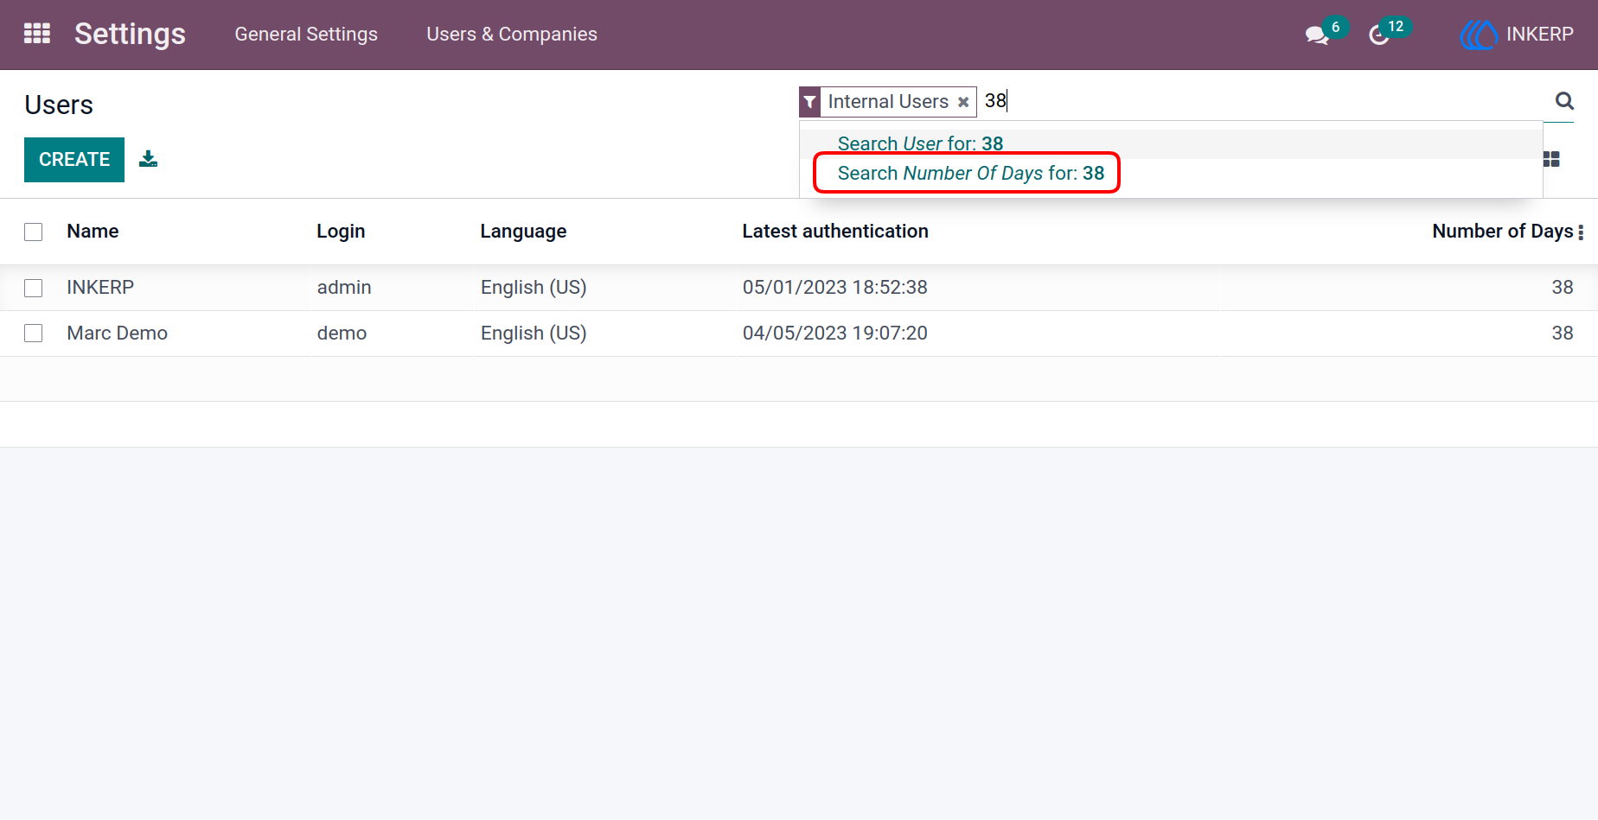This screenshot has height=820, width=1598.
Task: Click the 05/01/2023 18:52:38 authentication cell
Action: pyautogui.click(x=834, y=288)
